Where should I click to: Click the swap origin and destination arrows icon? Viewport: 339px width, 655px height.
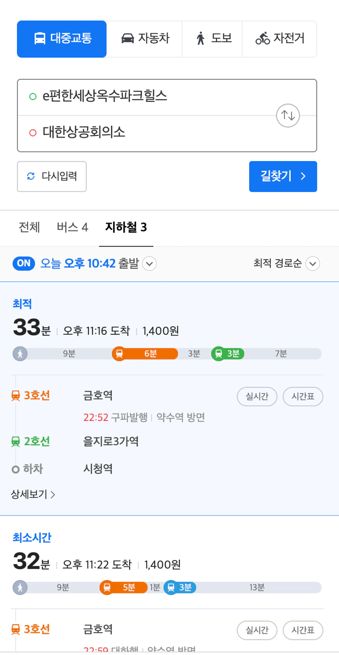[x=288, y=115]
